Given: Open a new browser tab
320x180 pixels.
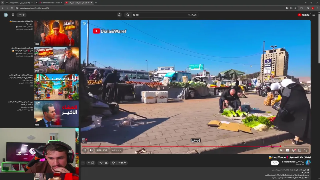Looking at the screenshot, I should coord(96,2).
